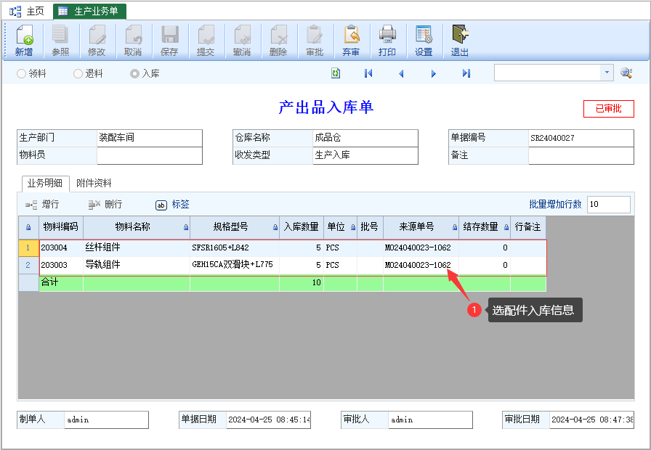The width and height of the screenshot is (651, 450).
Task: Go to the first record
Action: [x=368, y=73]
